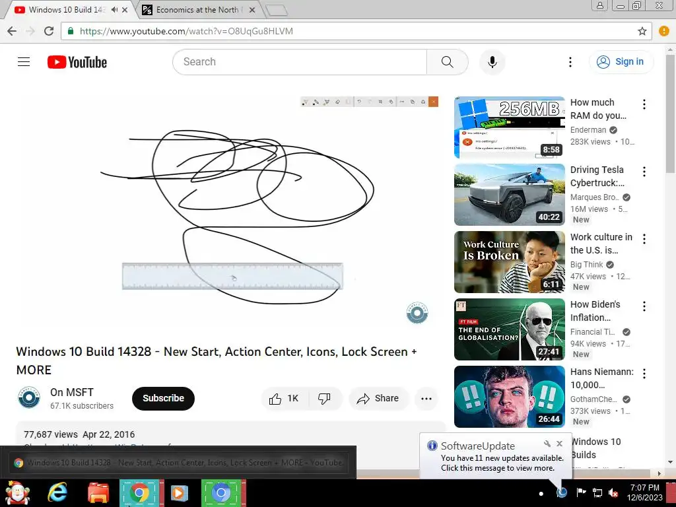The image size is (676, 507).
Task: Like the video with thumbs up
Action: pyautogui.click(x=284, y=398)
